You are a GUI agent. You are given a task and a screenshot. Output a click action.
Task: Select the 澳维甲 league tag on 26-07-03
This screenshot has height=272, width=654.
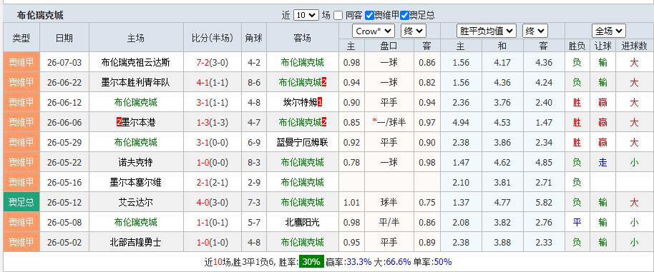coord(21,62)
